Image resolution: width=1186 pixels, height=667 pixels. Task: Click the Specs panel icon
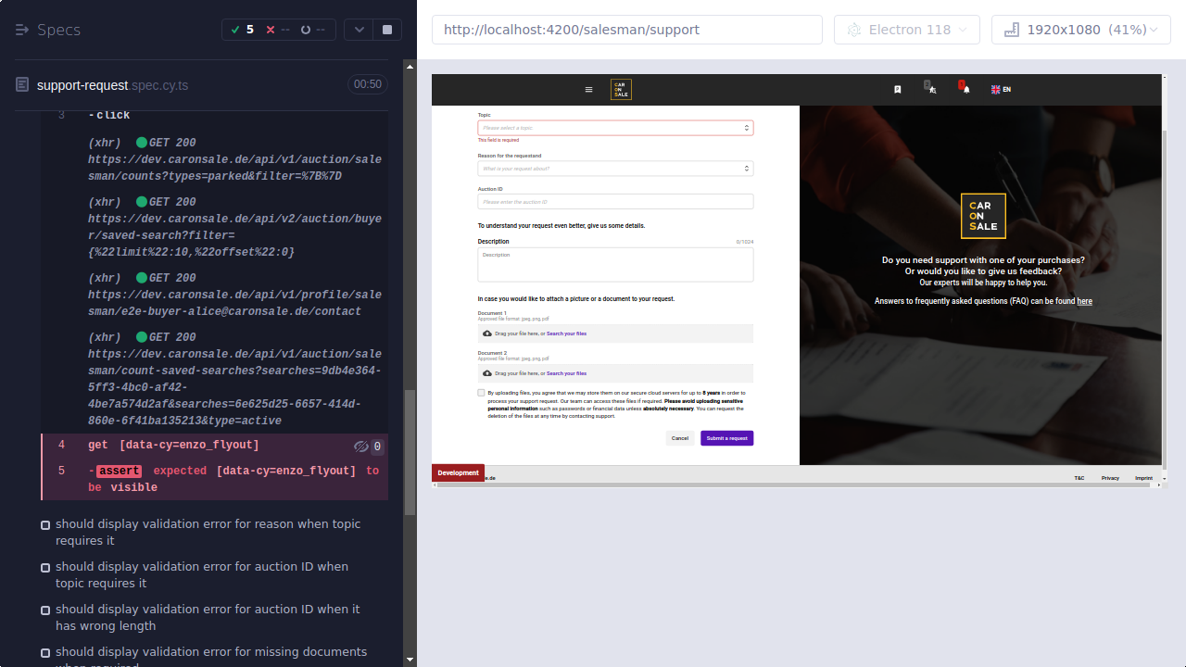(20, 29)
